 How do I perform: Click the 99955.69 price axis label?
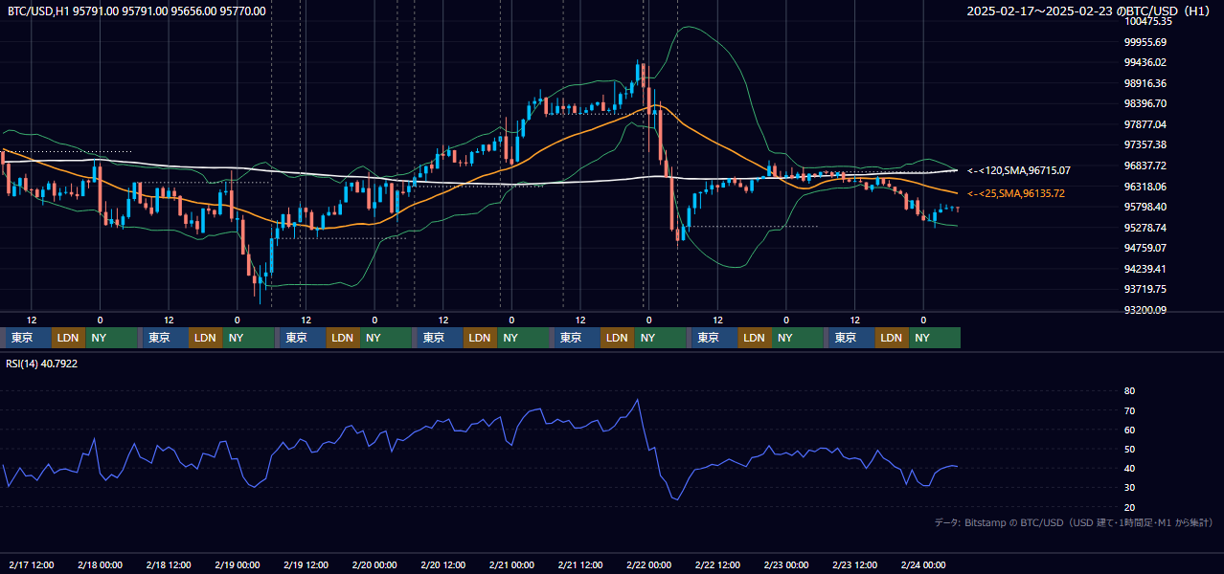[x=1145, y=42]
